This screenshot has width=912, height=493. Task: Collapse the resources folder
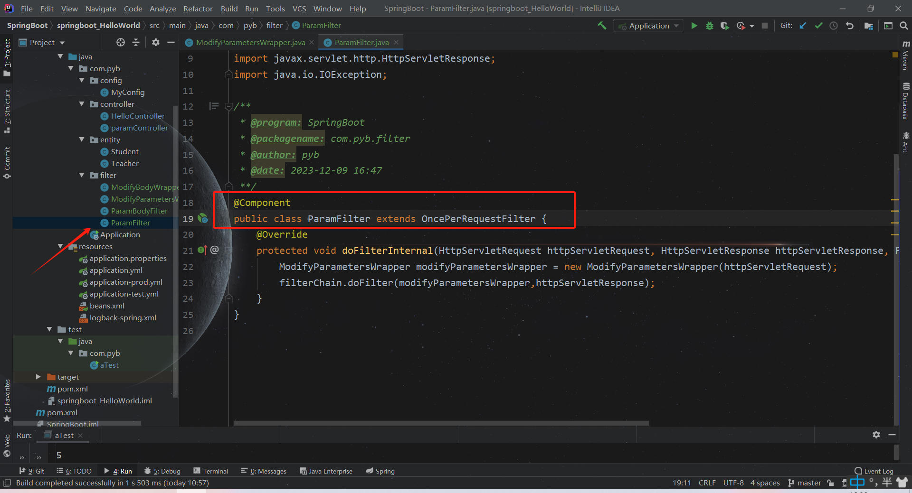pyautogui.click(x=60, y=246)
